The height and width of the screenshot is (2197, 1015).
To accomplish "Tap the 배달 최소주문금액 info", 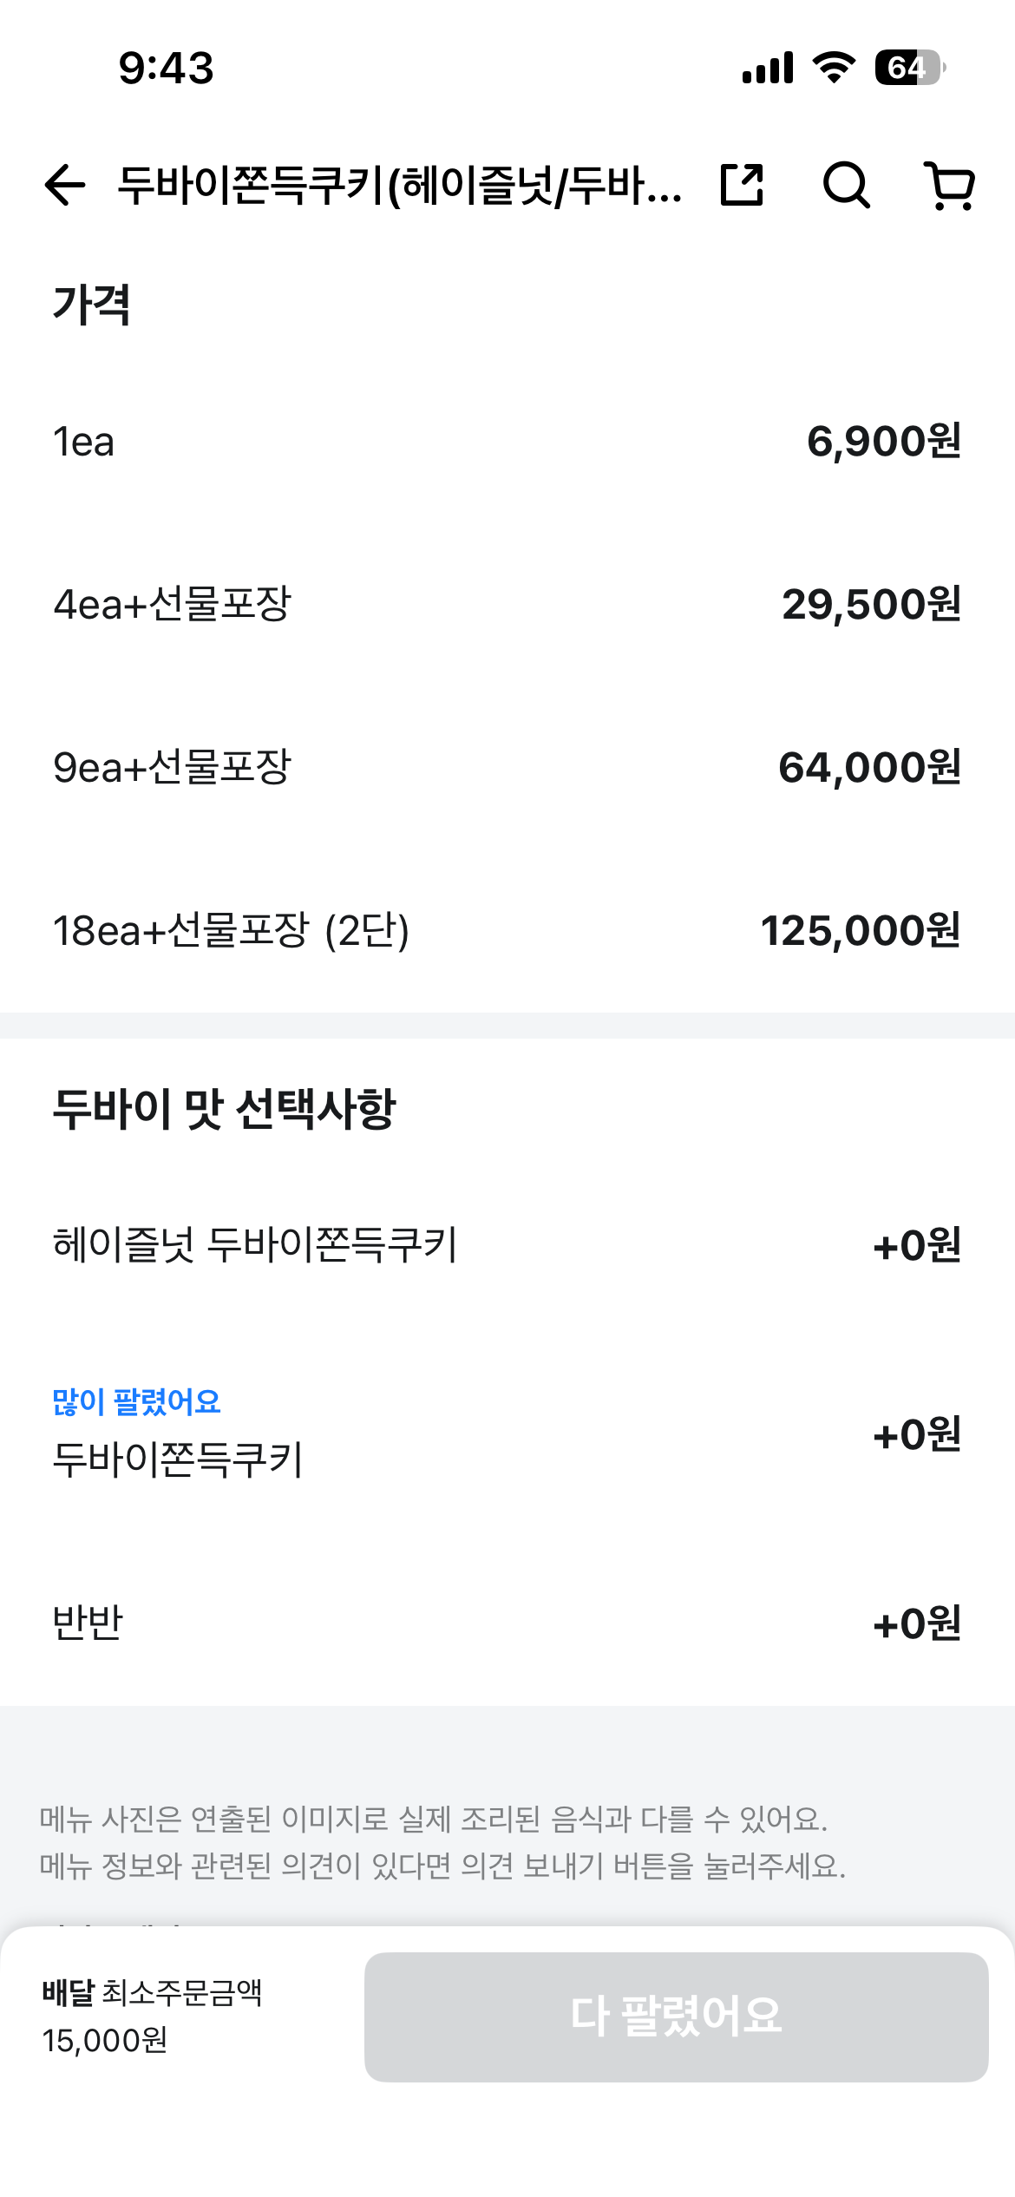I will [x=152, y=2016].
